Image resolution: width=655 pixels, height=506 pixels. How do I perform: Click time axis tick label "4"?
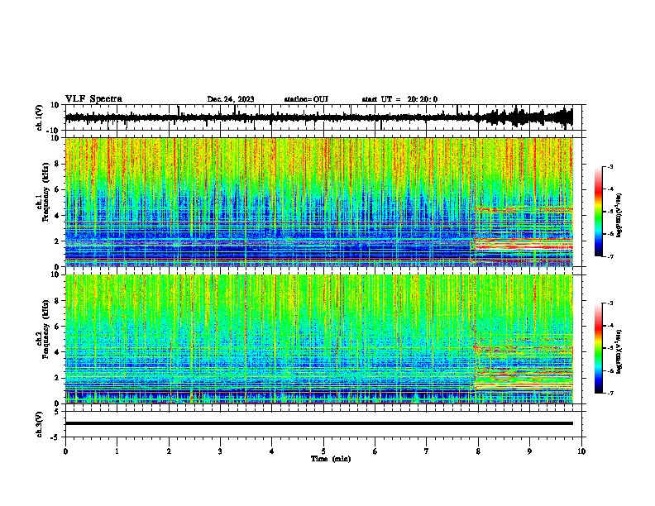(272, 451)
